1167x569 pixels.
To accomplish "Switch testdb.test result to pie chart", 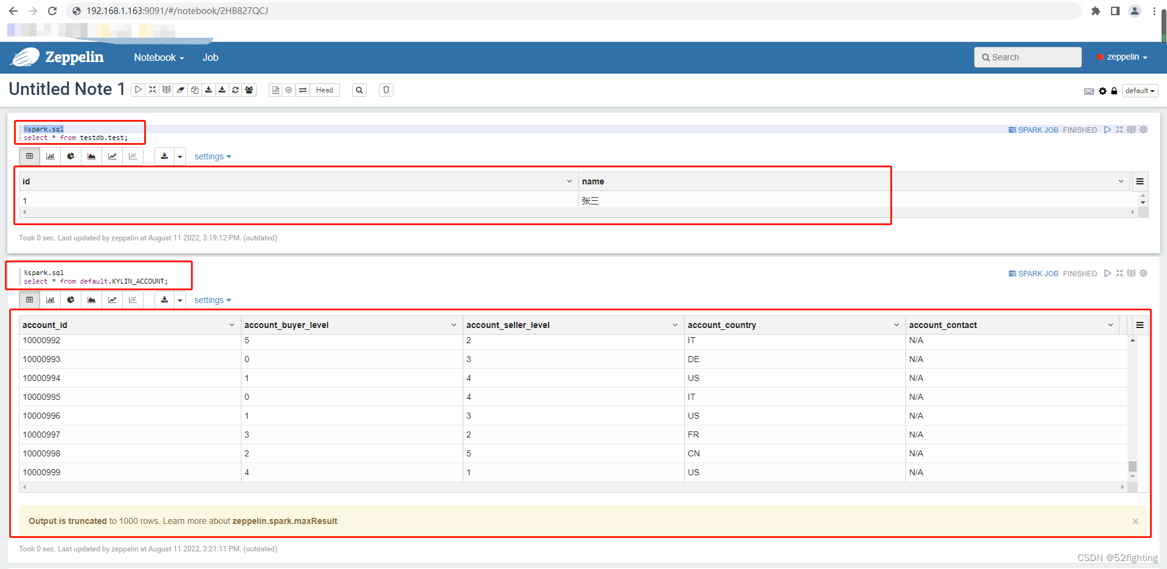I will point(71,156).
